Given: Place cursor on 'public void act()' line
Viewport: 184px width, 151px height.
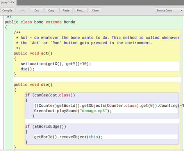Looking at the screenshot, I should point(33,53).
